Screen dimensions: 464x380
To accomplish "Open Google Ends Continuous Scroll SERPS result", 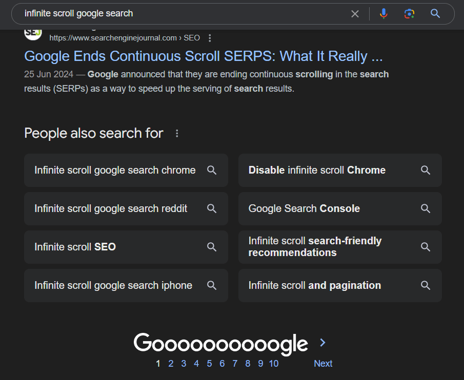I will coord(203,56).
